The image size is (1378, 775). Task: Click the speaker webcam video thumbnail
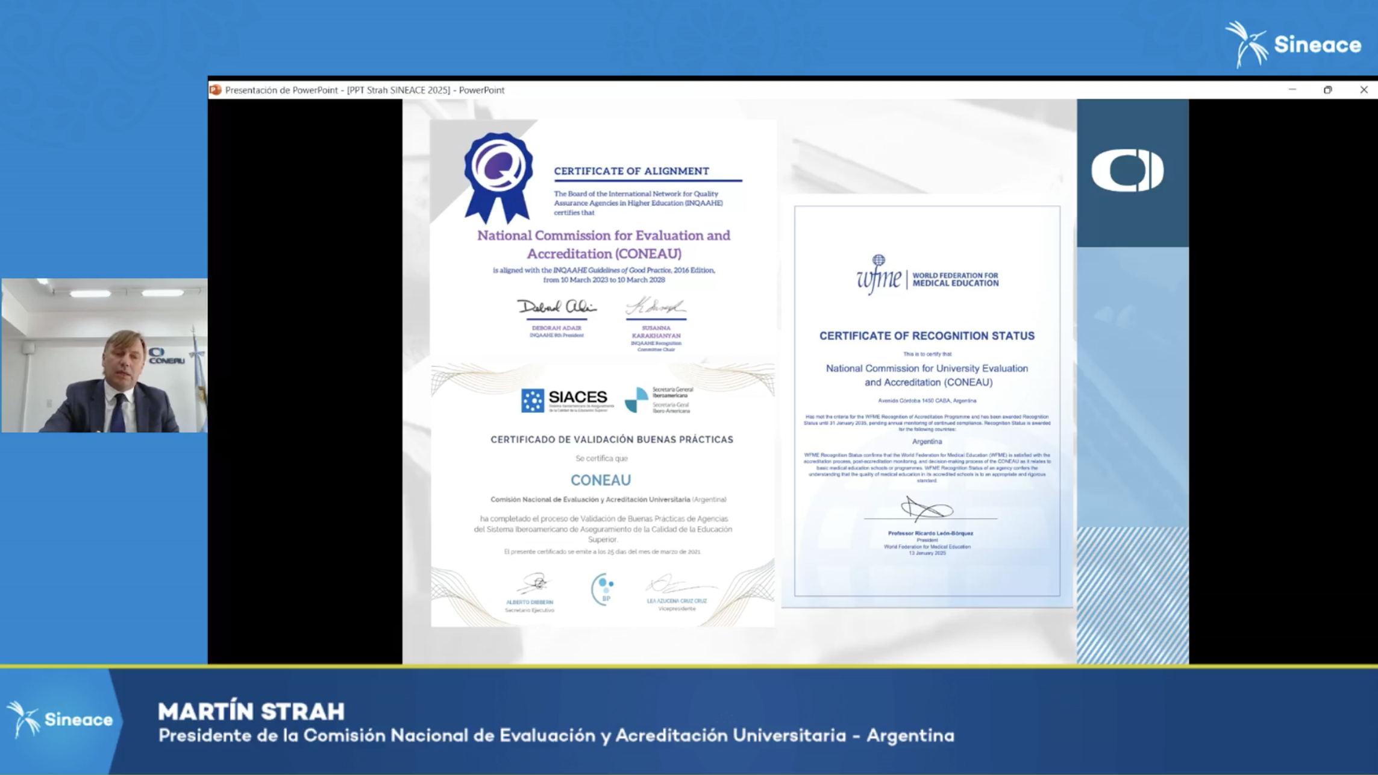104,355
